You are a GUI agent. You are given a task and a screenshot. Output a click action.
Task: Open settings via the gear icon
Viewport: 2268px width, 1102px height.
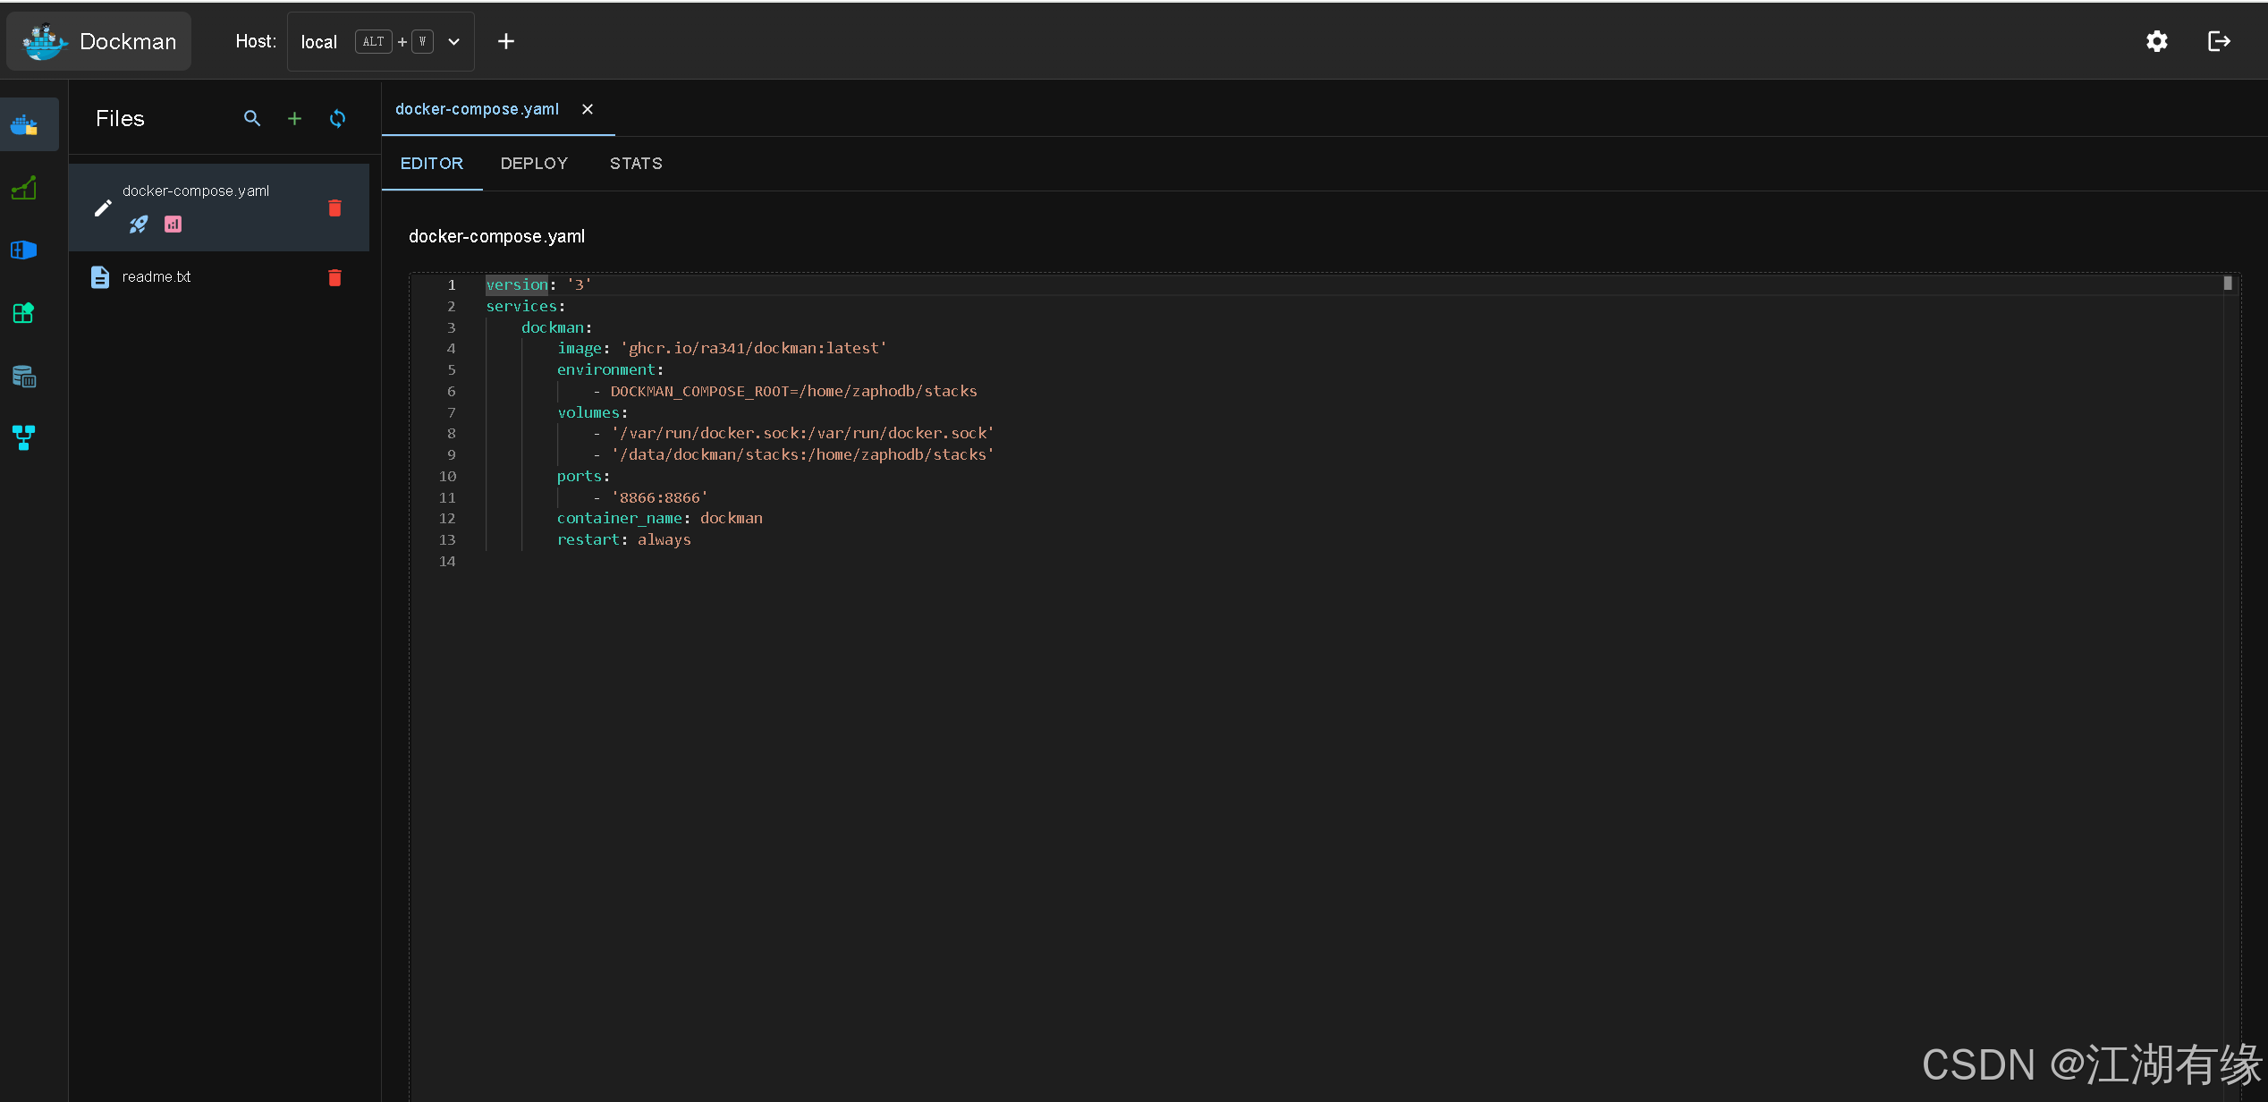2156,41
